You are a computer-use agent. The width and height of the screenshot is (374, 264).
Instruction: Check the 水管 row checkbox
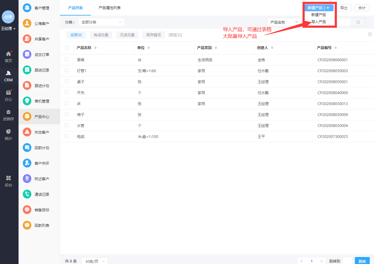tap(67, 125)
